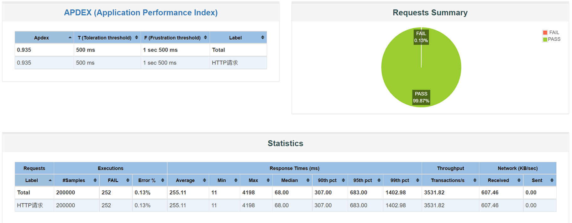Click 1 sec 500 ms in Total row
The image size is (572, 223).
pyautogui.click(x=160, y=50)
